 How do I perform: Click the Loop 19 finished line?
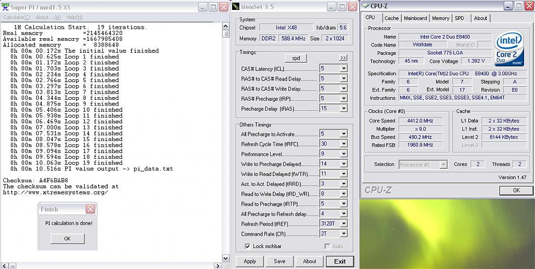[66, 162]
